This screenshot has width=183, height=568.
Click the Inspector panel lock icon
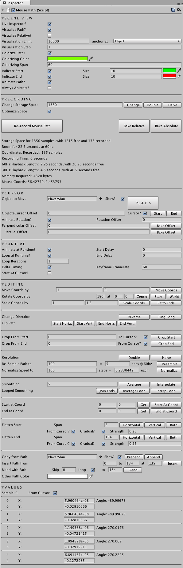click(178, 3)
